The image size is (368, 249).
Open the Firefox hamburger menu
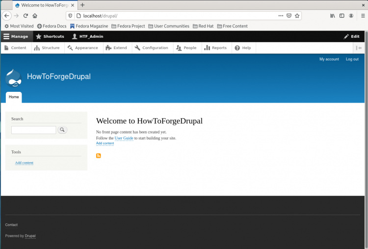coord(362,16)
